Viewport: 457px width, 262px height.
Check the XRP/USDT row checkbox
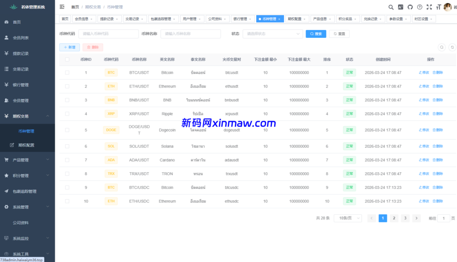tap(67, 114)
